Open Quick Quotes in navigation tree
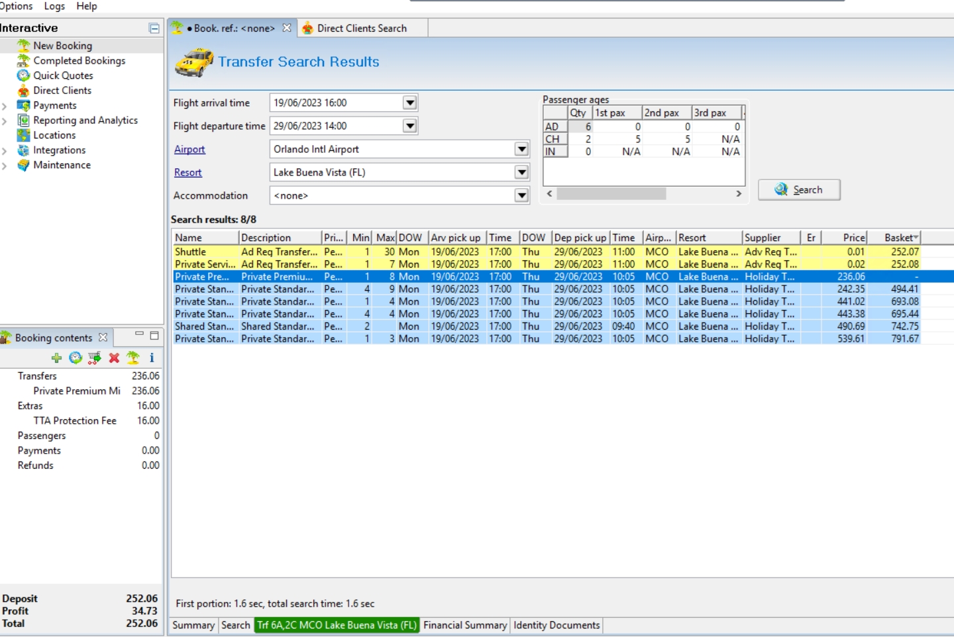The width and height of the screenshot is (954, 637). pos(63,75)
